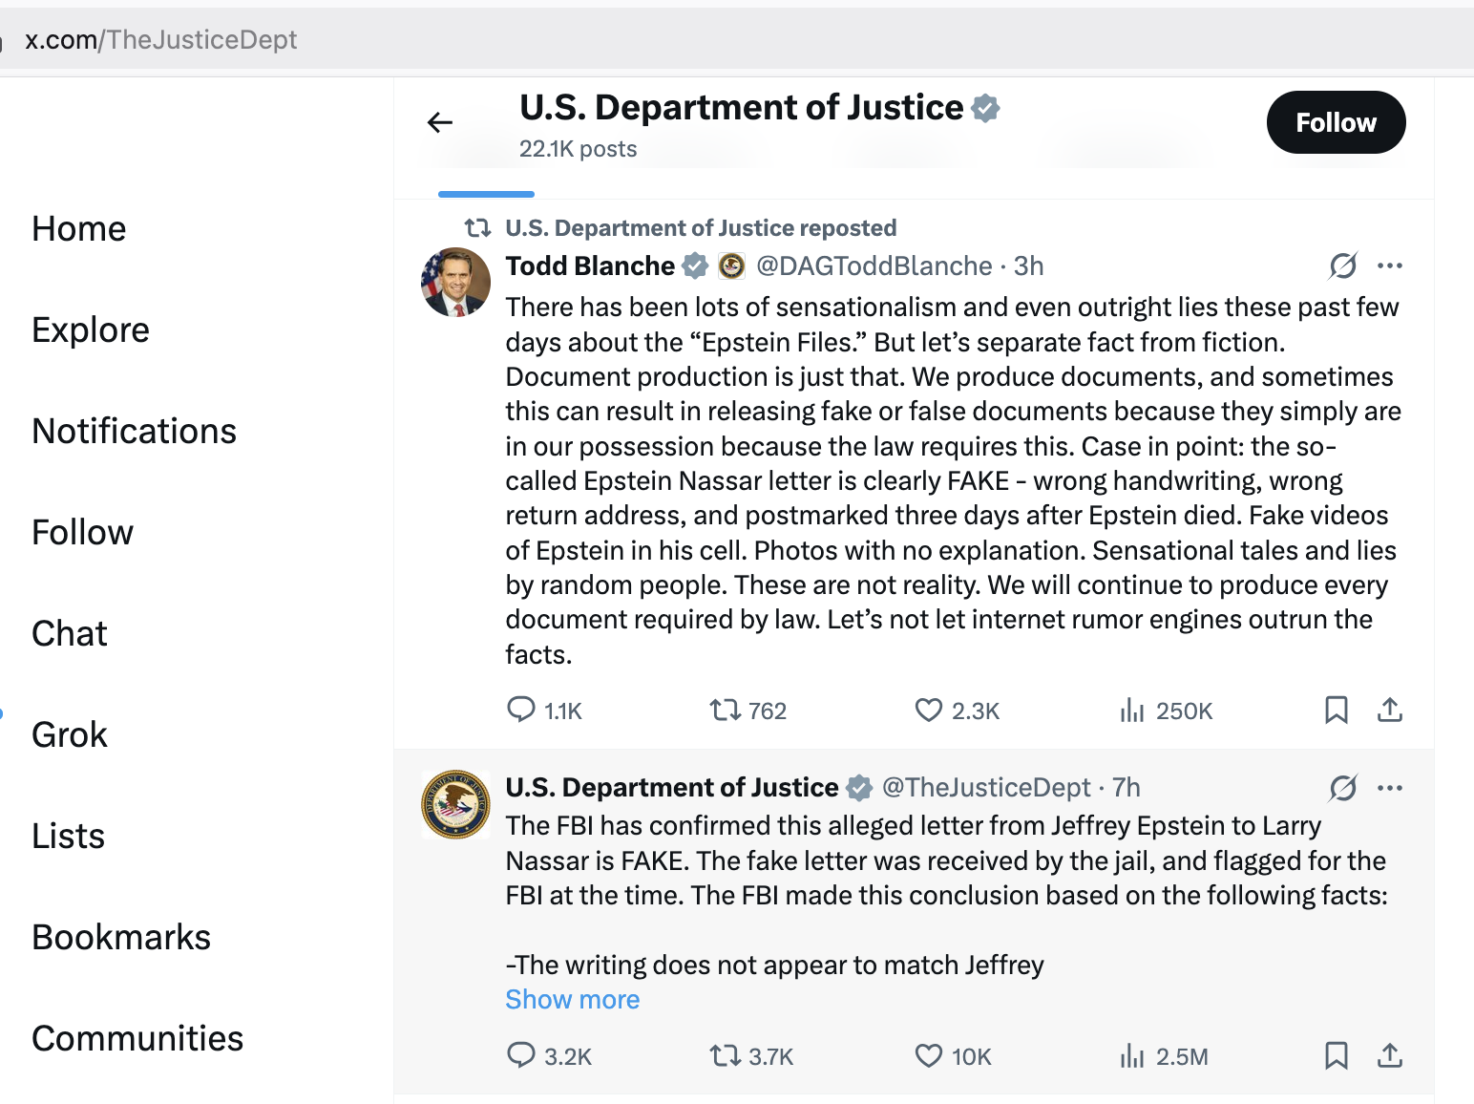
Task: Click the back arrow icon
Action: [x=440, y=122]
